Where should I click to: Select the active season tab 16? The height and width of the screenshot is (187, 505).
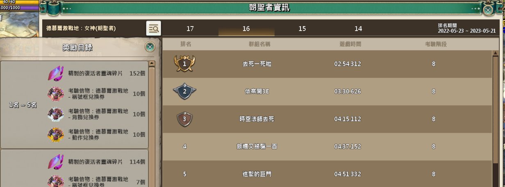(x=246, y=29)
